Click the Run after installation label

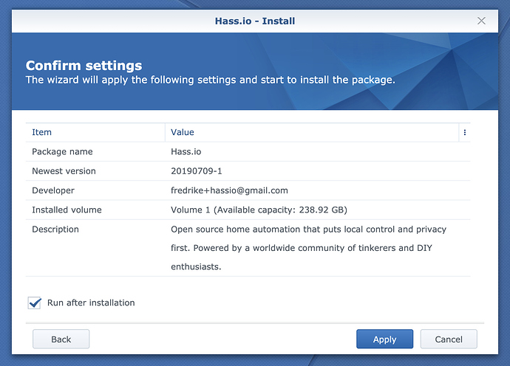pos(91,303)
